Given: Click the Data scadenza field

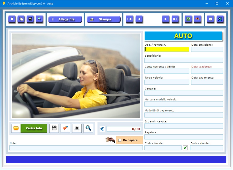Looking at the screenshot, I should click(207, 71).
